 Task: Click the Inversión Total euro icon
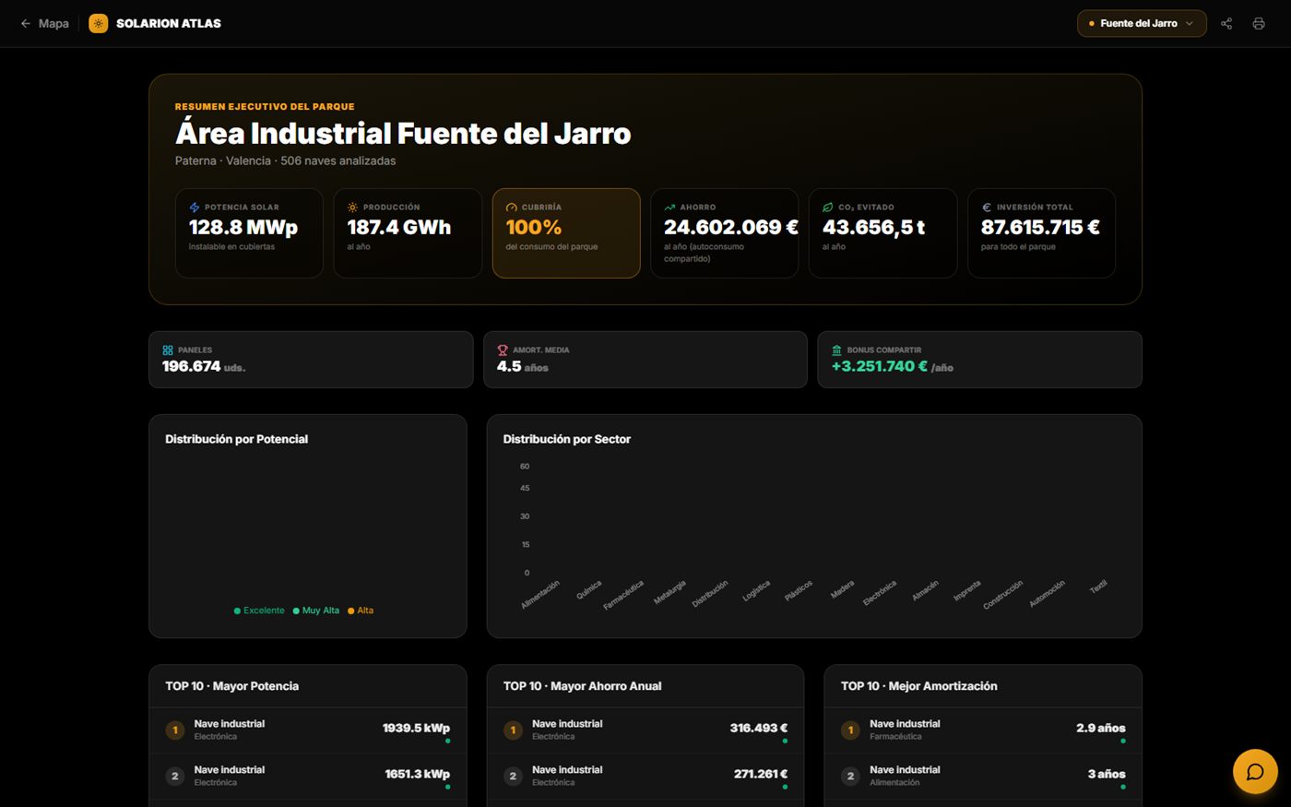tap(986, 208)
